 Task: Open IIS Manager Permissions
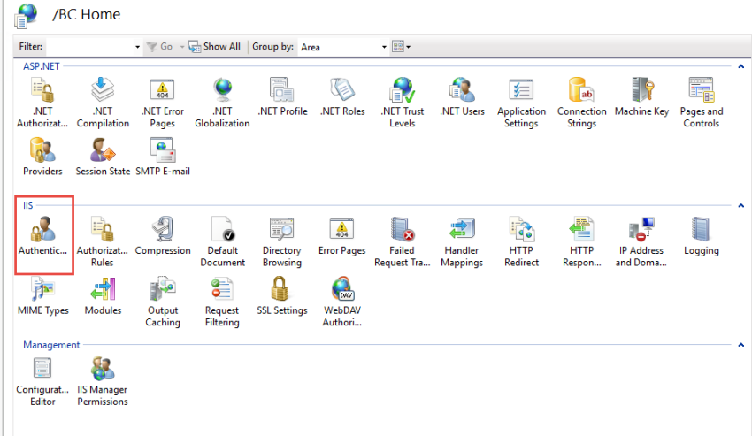click(x=103, y=381)
